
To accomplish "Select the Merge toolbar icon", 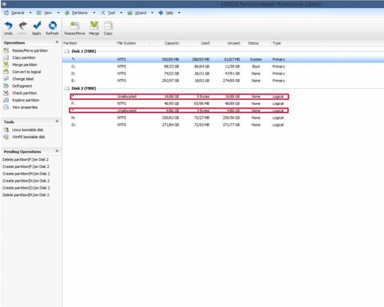I will pyautogui.click(x=94, y=26).
